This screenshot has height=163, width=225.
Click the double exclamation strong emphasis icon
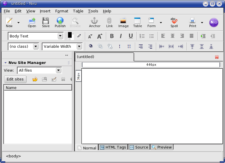click(x=129, y=46)
